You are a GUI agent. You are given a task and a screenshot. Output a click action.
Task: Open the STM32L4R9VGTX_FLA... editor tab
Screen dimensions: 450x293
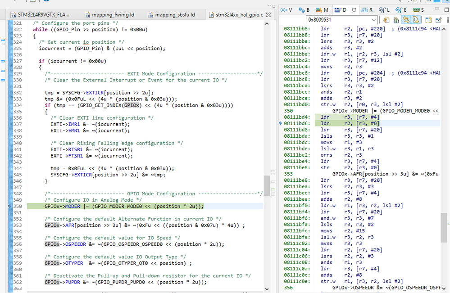point(40,14)
